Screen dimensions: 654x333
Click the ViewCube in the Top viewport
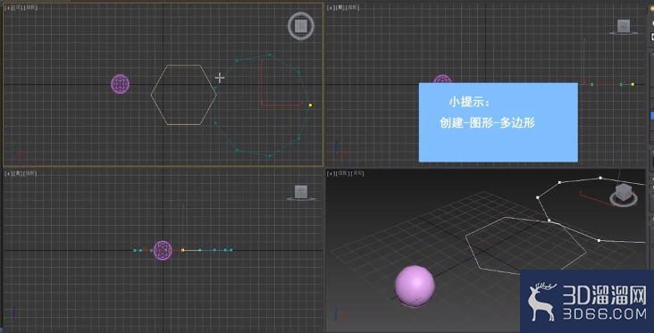(301, 26)
